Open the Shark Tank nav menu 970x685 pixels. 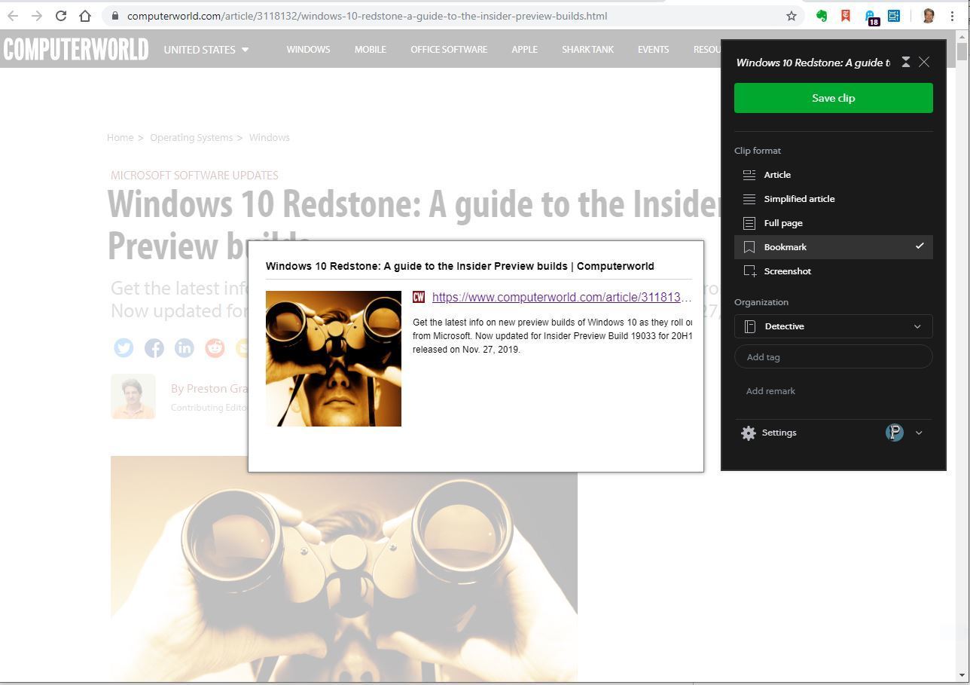coord(587,50)
